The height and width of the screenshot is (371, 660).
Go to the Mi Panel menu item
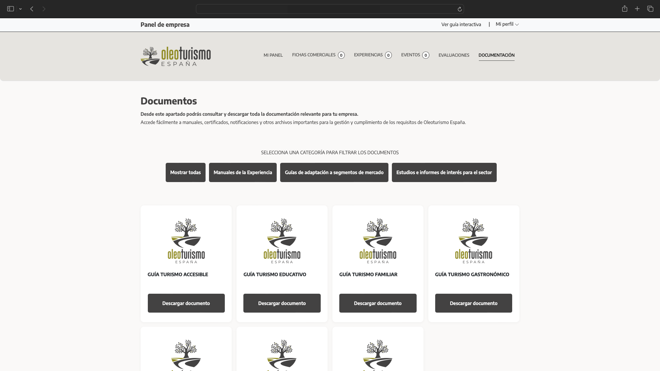(x=273, y=55)
